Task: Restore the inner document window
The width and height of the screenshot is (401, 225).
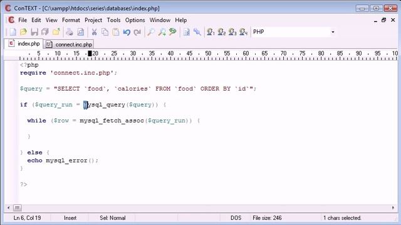Action: point(383,20)
